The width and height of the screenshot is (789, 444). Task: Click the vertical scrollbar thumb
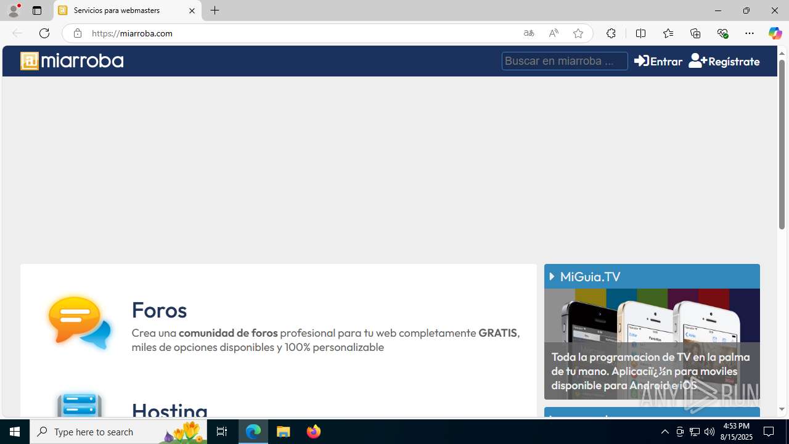coord(782,145)
